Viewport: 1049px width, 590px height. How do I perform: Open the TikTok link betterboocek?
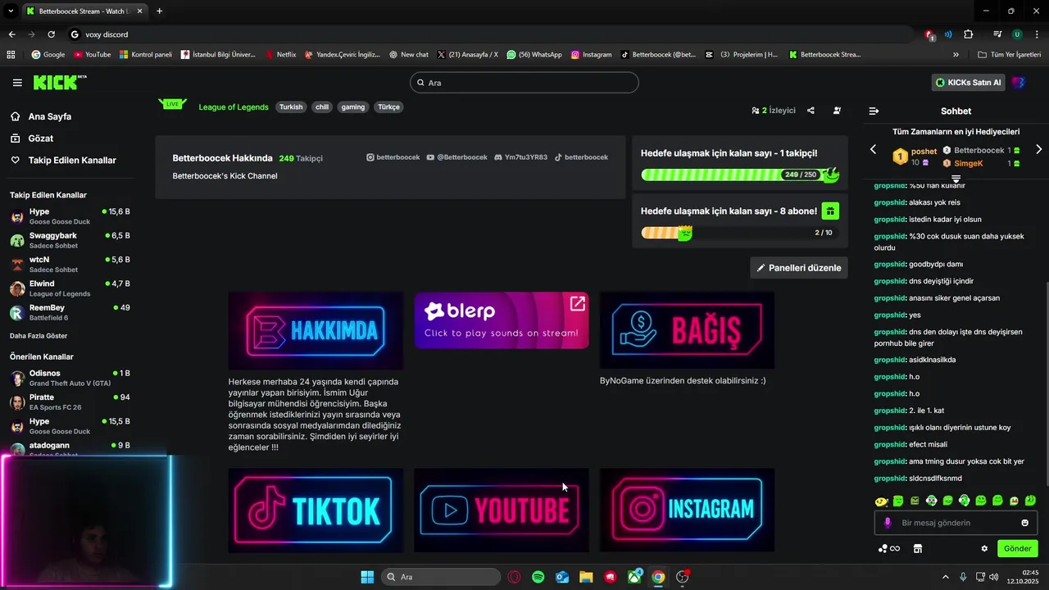tap(581, 157)
